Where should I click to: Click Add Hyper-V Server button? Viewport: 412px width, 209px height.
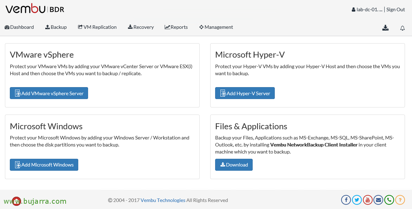click(x=245, y=93)
